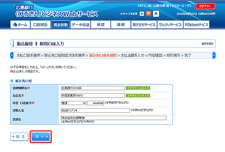Click 文字ボタンによる入力 beside 支店名
This screenshot has height=152, width=225.
[x=138, y=96]
